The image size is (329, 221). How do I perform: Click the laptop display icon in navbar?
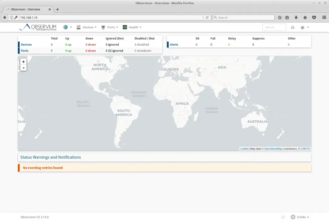[x=293, y=27]
